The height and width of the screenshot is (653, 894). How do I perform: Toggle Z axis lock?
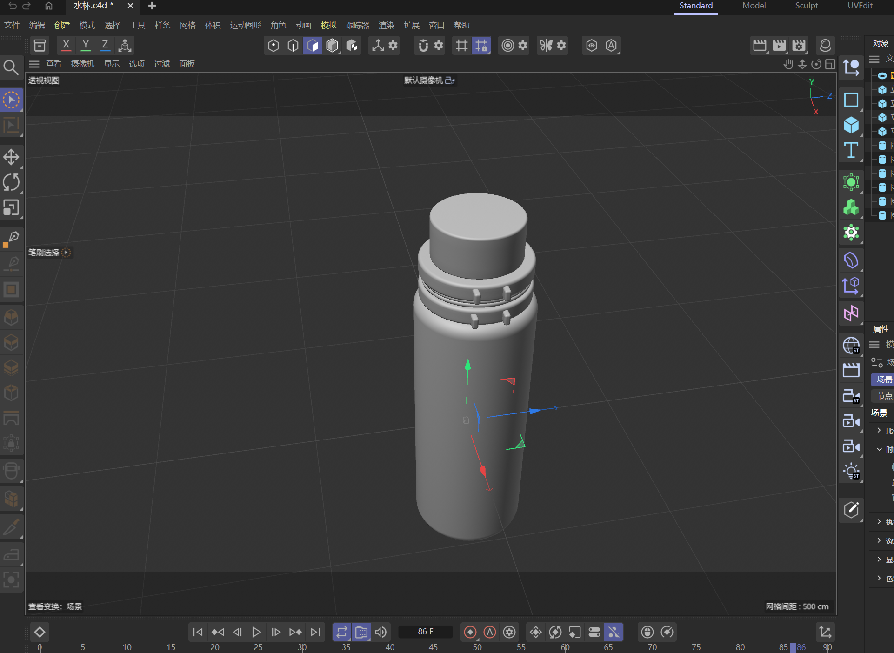pos(105,45)
